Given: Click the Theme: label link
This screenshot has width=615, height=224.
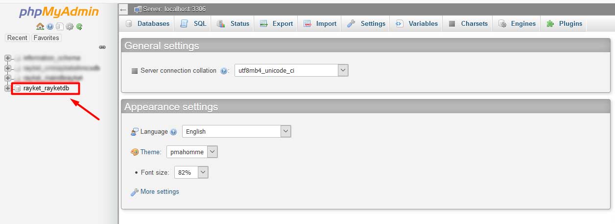Looking at the screenshot, I should tap(151, 152).
